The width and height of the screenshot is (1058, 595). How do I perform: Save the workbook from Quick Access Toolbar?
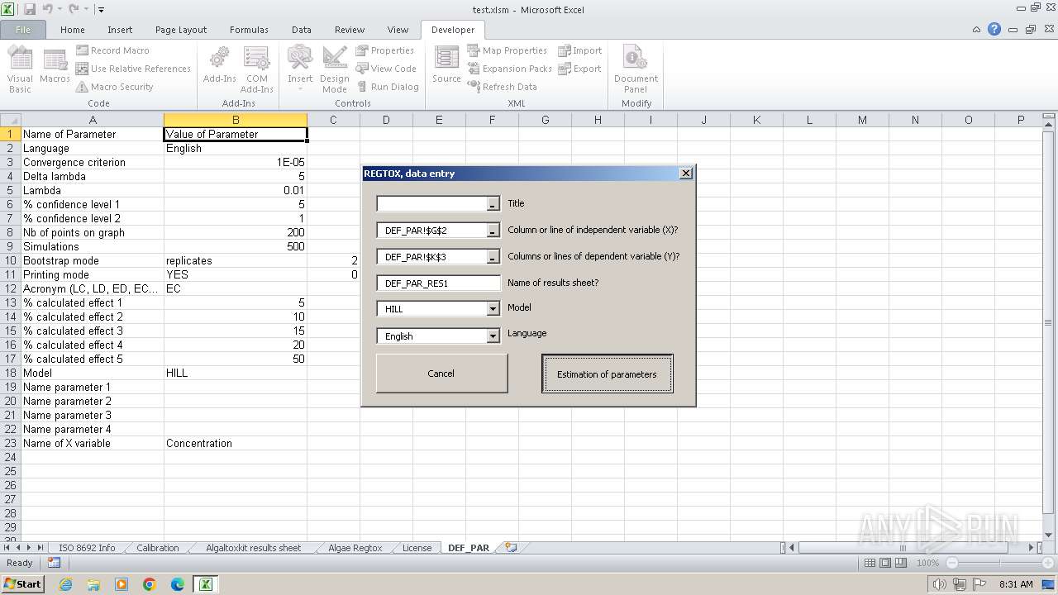click(x=30, y=9)
